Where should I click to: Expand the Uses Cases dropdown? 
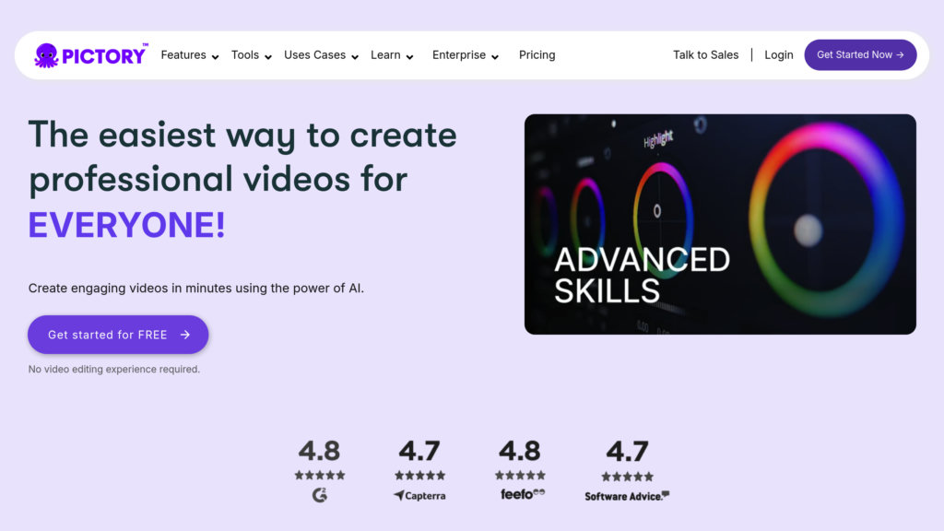tap(321, 55)
